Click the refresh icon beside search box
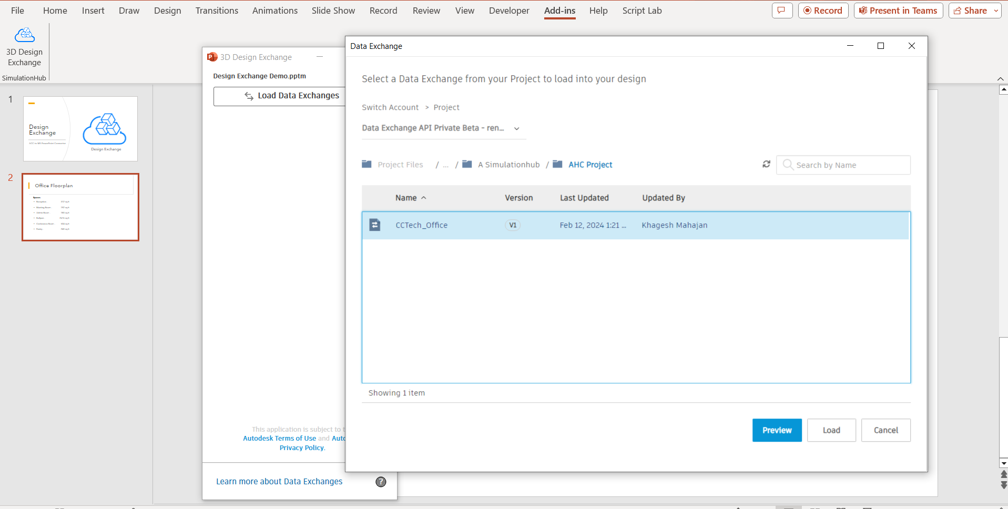The height and width of the screenshot is (509, 1008). click(x=766, y=165)
